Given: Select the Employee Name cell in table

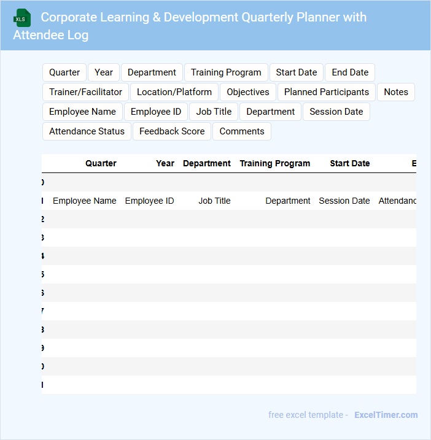Looking at the screenshot, I should tap(85, 201).
